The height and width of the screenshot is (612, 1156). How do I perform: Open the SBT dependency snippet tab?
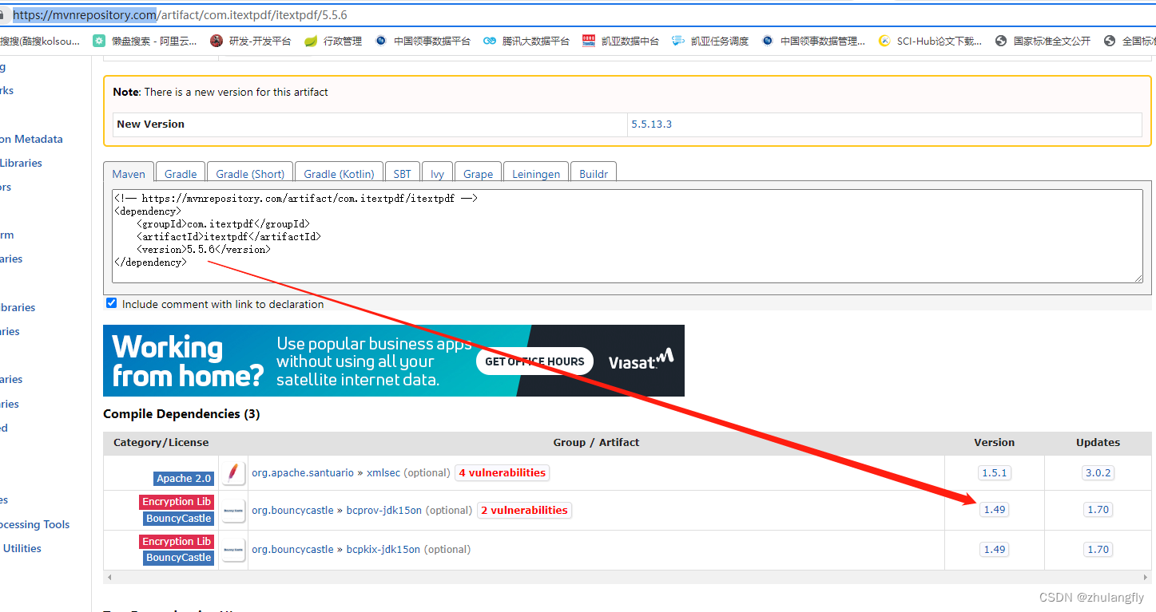tap(402, 173)
